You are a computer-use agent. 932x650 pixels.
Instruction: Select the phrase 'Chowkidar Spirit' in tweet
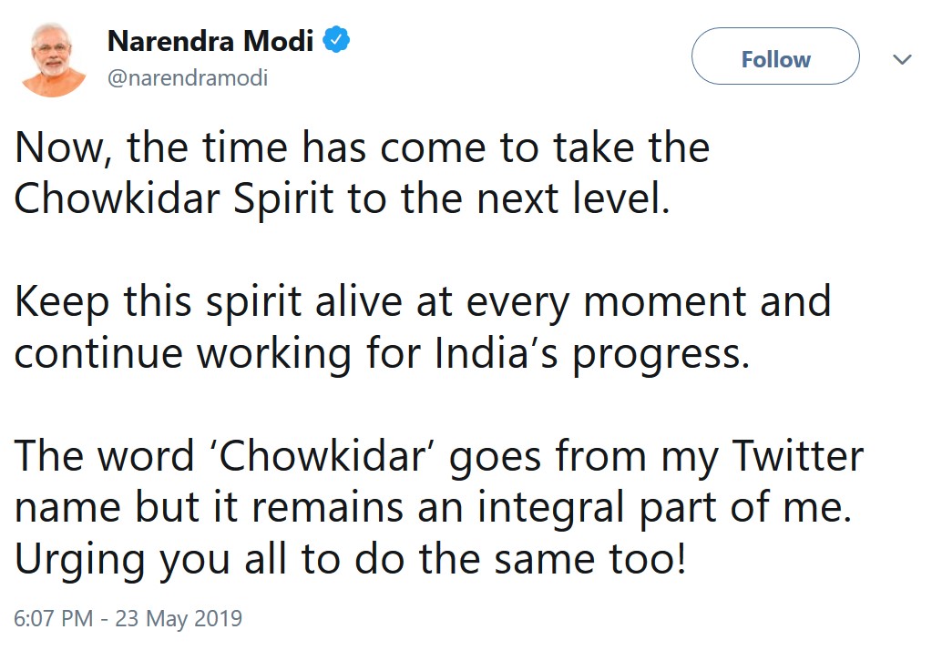tap(174, 199)
